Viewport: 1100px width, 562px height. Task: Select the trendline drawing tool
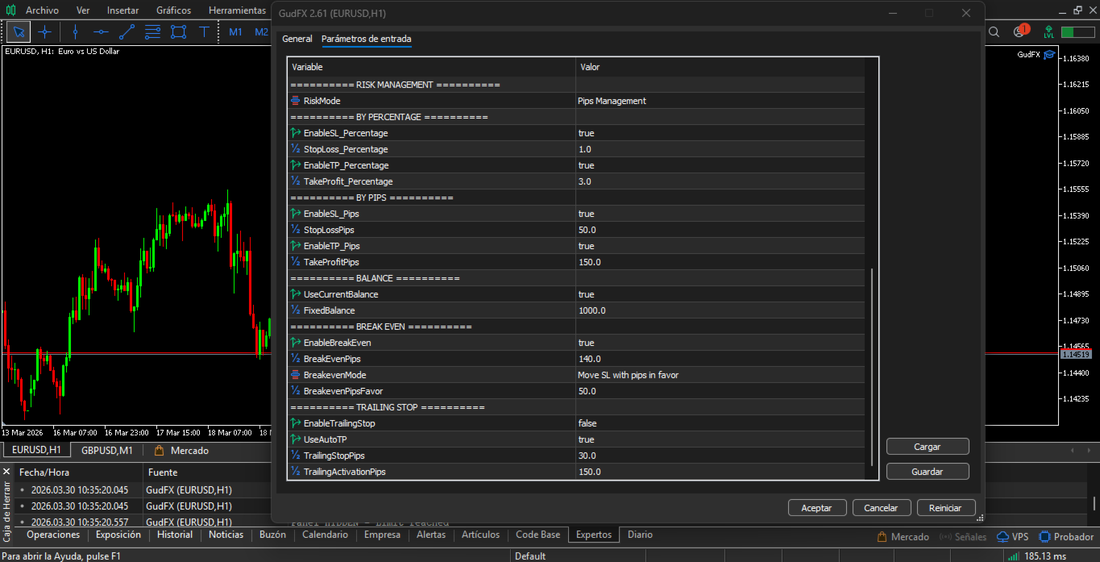click(x=127, y=32)
